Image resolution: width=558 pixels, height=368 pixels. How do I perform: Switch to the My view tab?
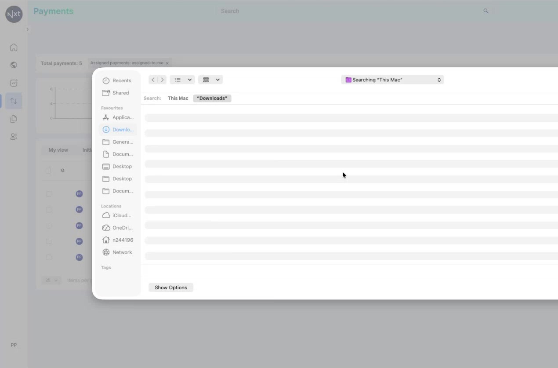tap(58, 150)
